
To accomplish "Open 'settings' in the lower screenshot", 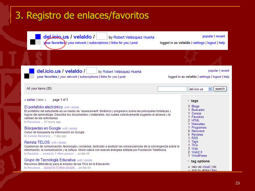I will (205, 77).
